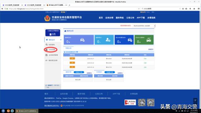
Task: Click the left QR code in footer
Action: point(142,103)
